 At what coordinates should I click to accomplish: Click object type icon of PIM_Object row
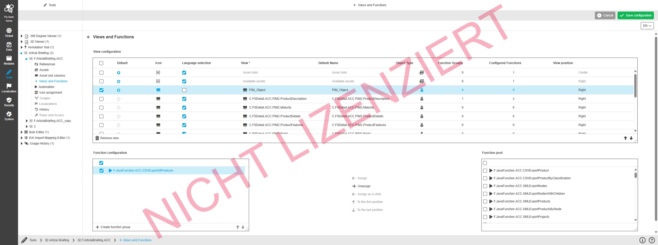click(x=422, y=90)
